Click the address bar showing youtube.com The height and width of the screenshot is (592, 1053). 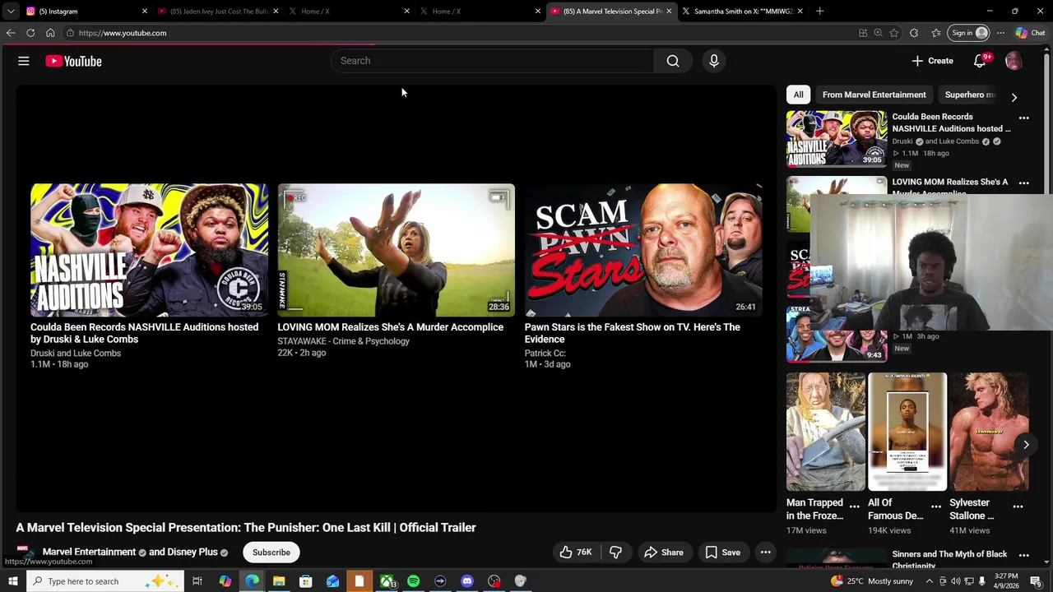(x=461, y=33)
